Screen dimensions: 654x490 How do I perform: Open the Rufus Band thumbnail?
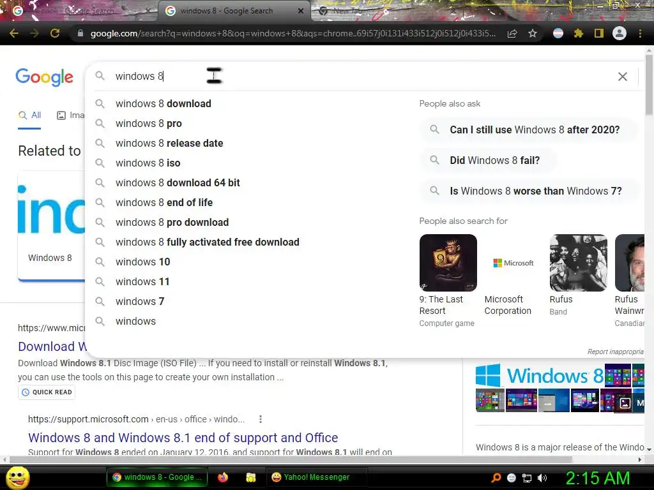[579, 262]
